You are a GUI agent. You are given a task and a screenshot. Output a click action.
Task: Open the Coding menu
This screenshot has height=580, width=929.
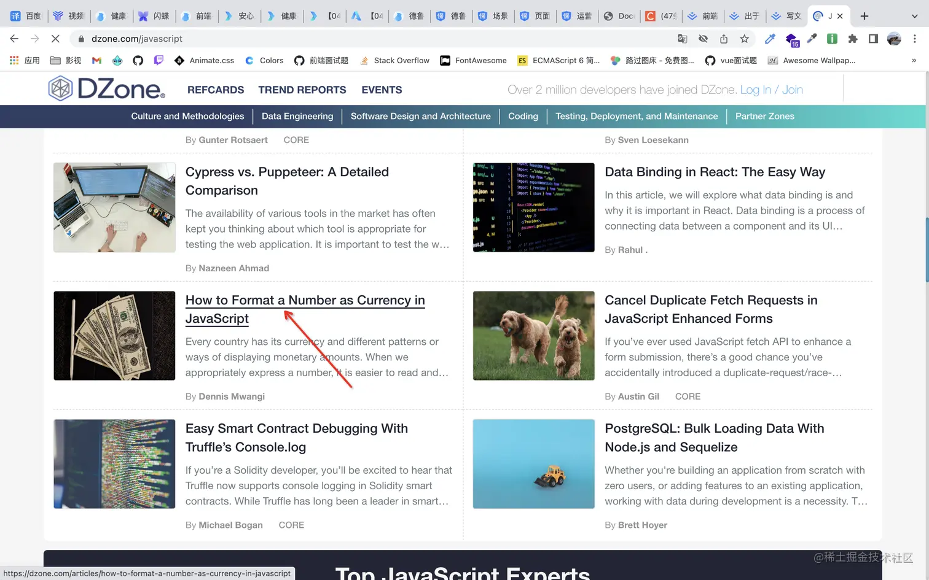[523, 116]
